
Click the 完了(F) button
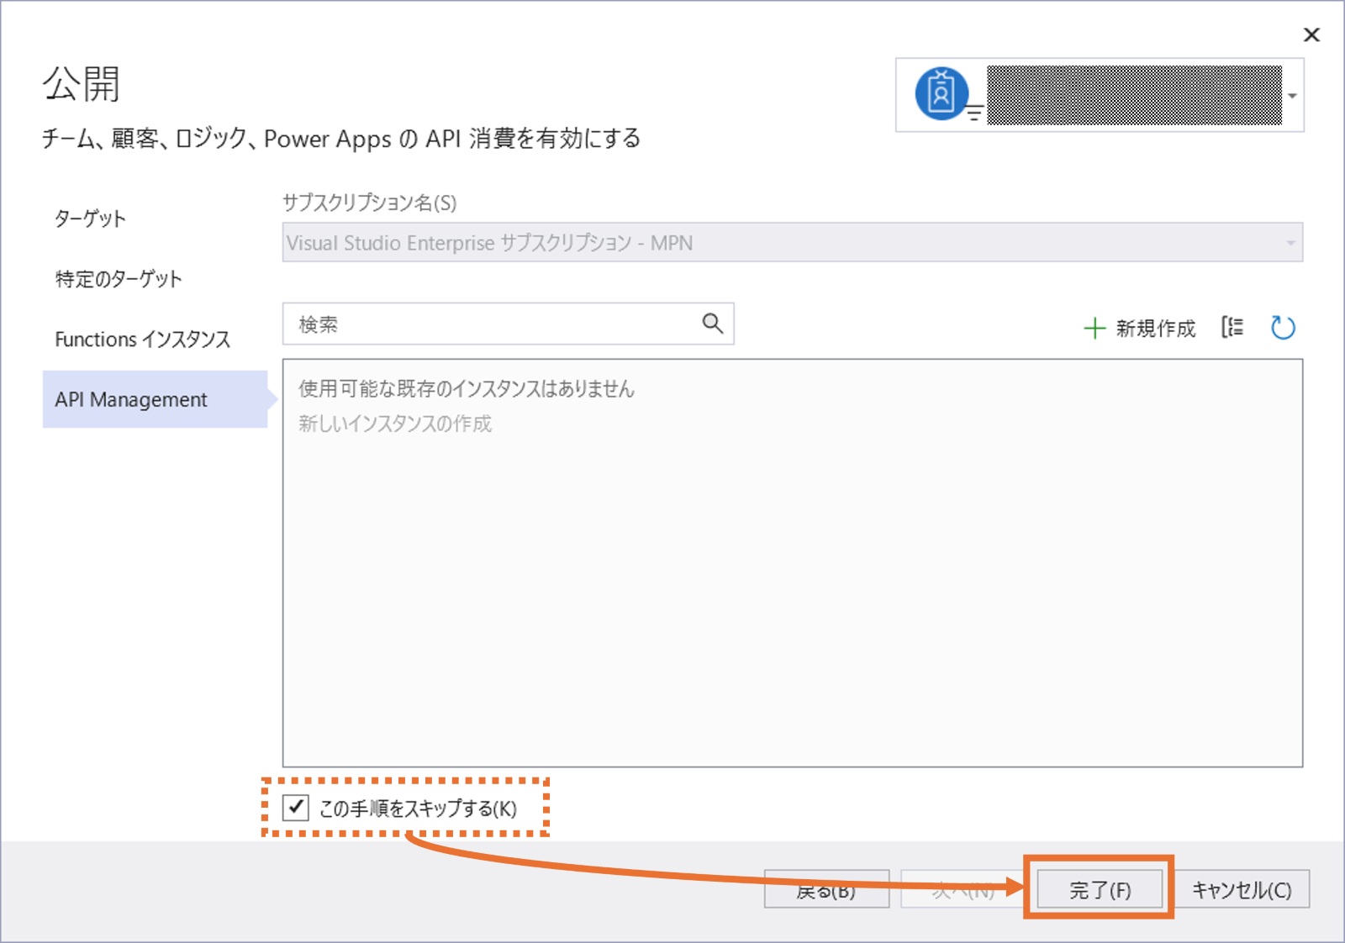1100,889
